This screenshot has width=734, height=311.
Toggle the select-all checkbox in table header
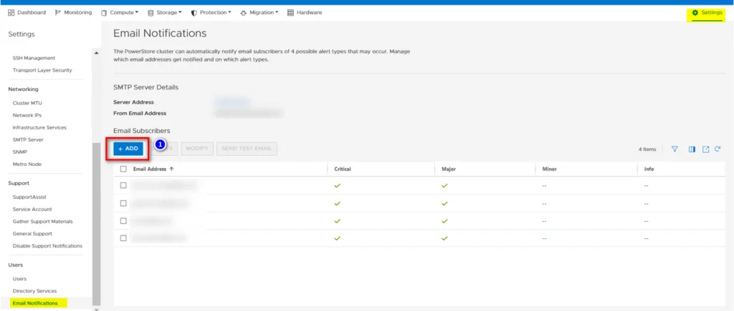pyautogui.click(x=123, y=169)
